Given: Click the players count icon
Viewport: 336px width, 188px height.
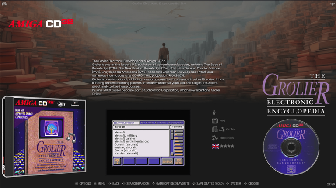Looking at the screenshot, I should click(214, 112).
